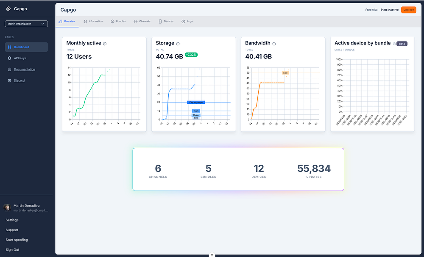Screen dimensions: 424x257
Task: Click the Documentation page icon
Action: tap(9, 69)
